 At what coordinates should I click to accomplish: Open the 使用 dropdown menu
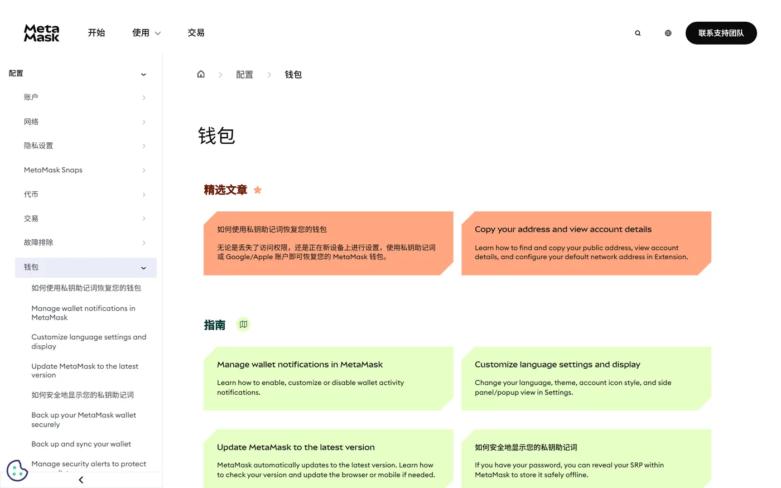coord(146,33)
